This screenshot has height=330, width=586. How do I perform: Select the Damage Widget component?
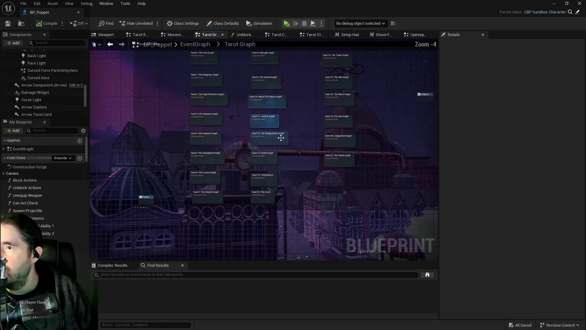[x=35, y=93]
